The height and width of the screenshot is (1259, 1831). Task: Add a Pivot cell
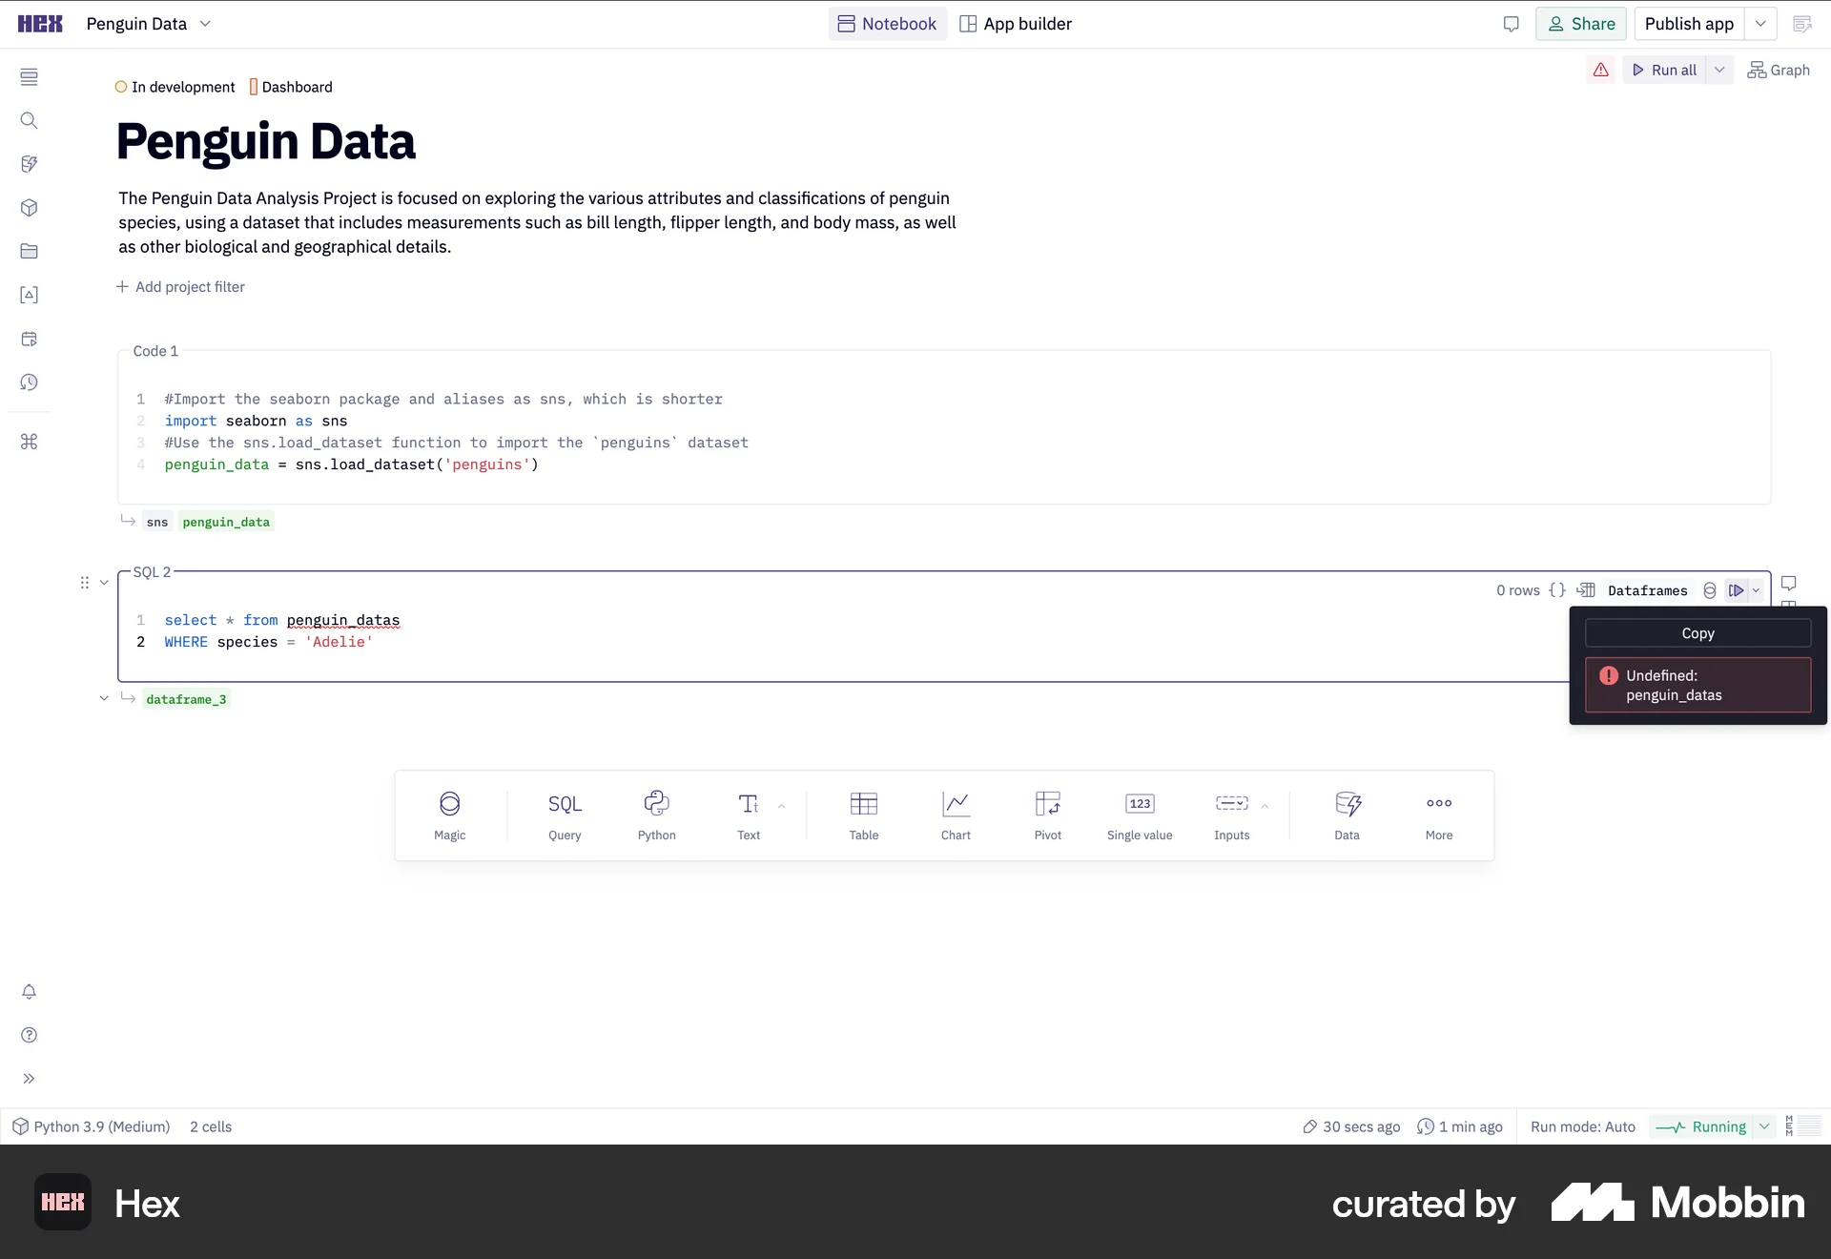click(1047, 815)
